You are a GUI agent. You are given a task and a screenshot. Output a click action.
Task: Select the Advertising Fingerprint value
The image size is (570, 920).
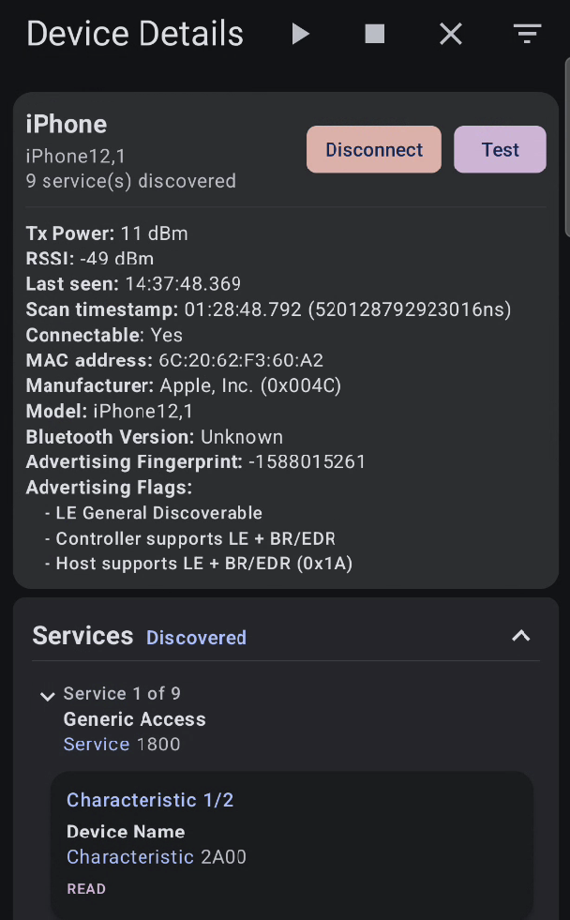click(309, 461)
